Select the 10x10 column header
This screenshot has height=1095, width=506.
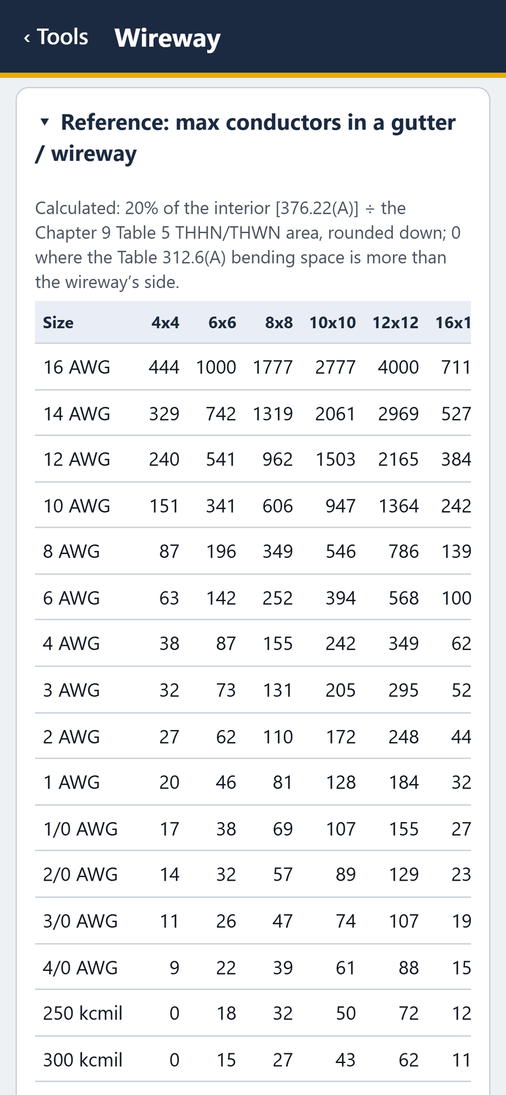[333, 322]
